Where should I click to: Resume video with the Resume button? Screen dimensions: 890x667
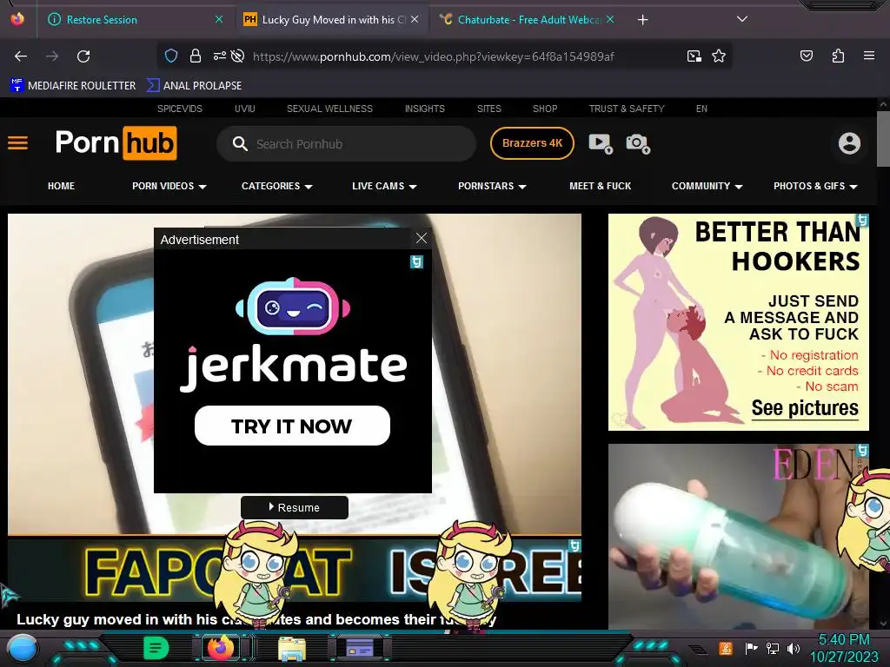pos(294,507)
